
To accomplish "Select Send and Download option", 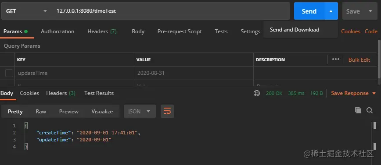I will click(295, 30).
